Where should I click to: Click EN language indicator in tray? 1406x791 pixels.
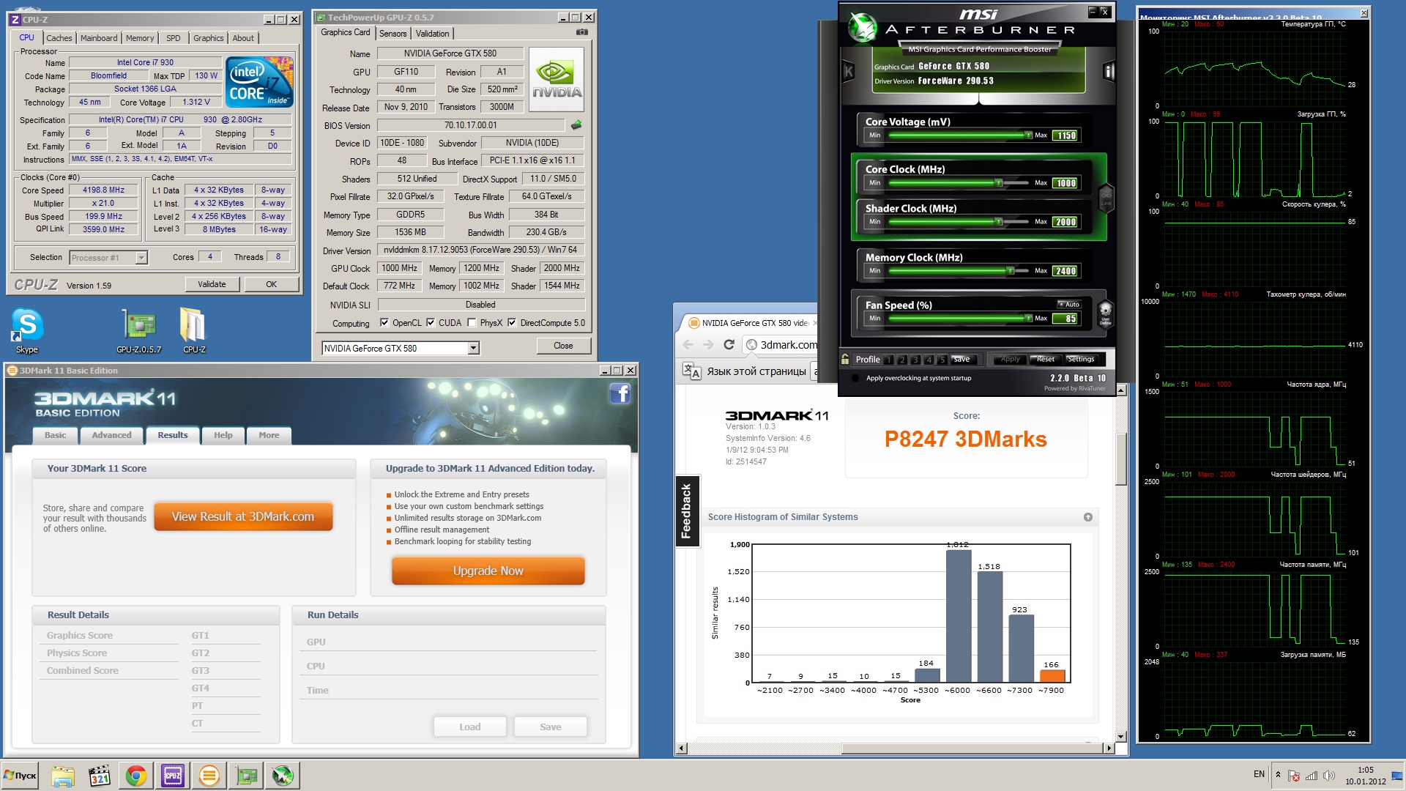[1259, 773]
